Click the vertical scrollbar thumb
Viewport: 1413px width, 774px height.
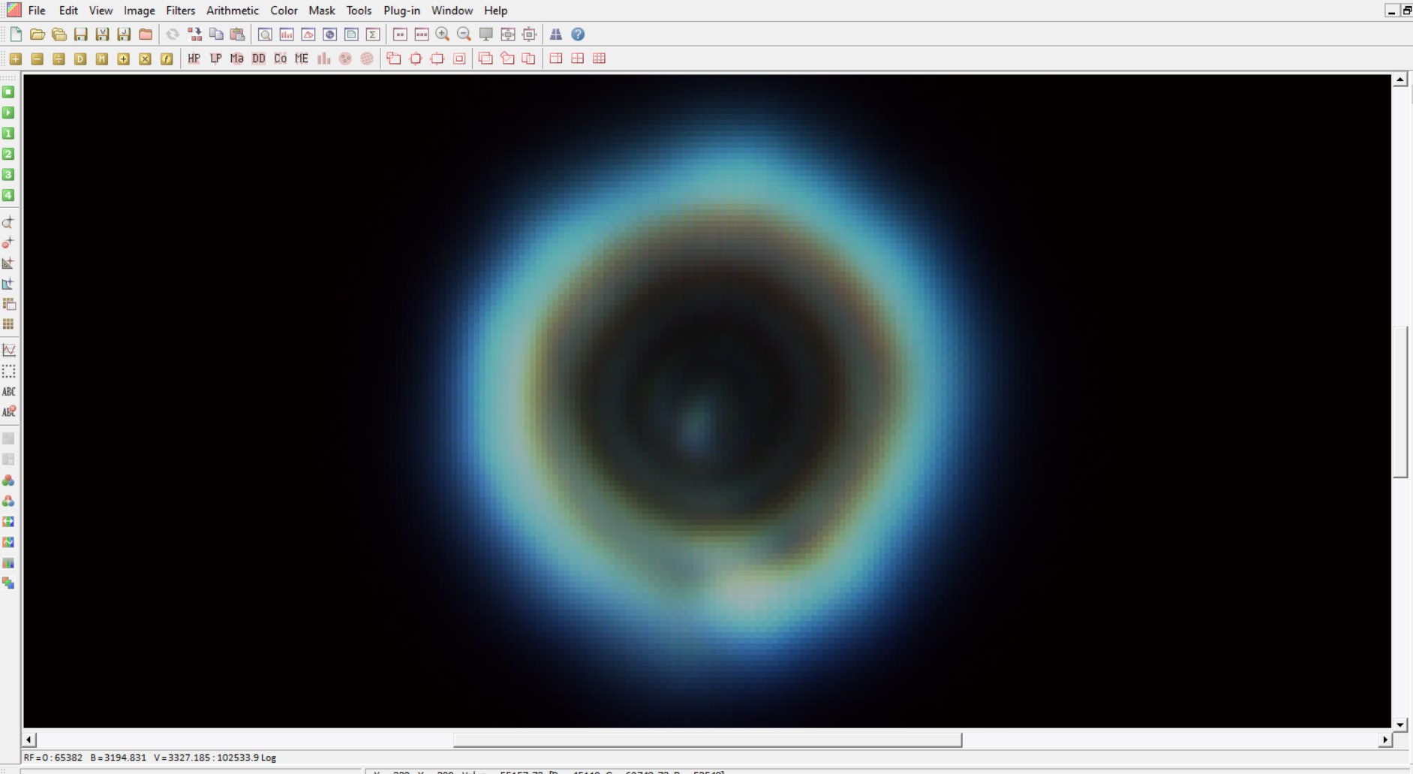coord(1400,402)
